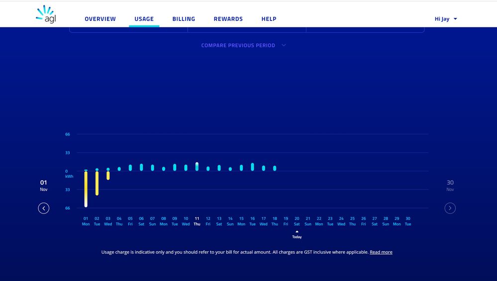The height and width of the screenshot is (281, 497).
Task: Click the AGL logo icon
Action: click(x=46, y=14)
